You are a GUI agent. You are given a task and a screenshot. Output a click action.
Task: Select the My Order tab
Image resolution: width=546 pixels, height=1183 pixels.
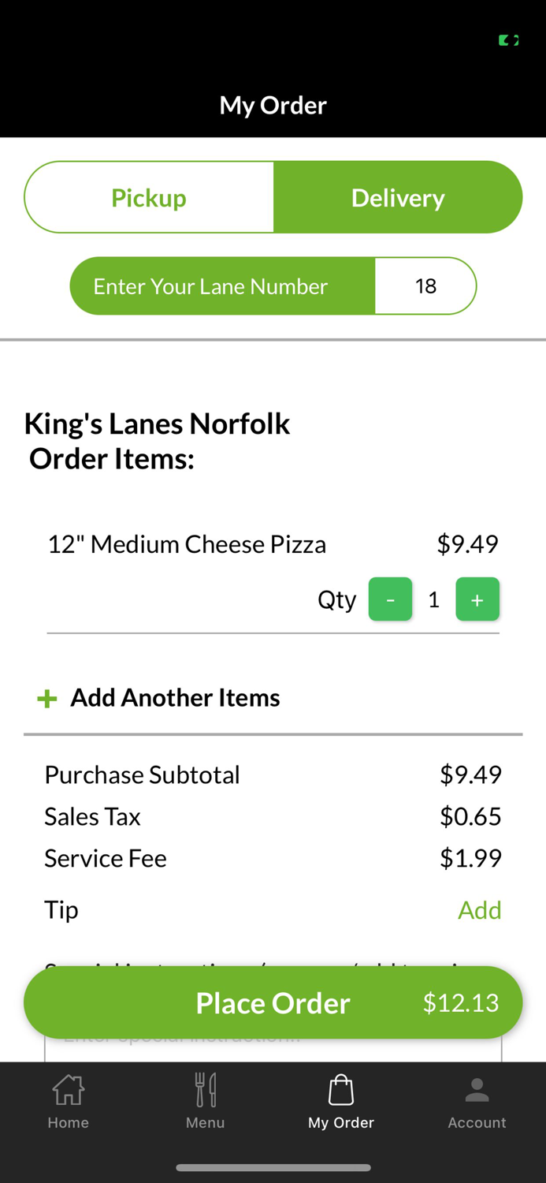(x=340, y=1100)
